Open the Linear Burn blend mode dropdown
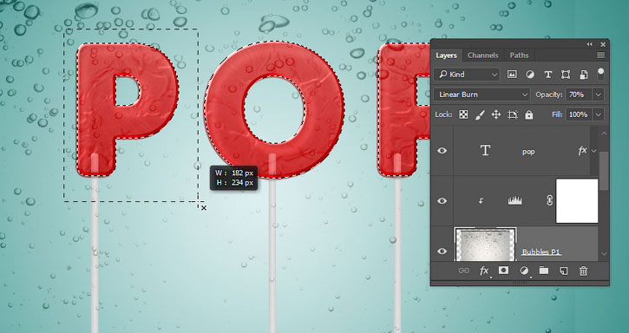 482,95
